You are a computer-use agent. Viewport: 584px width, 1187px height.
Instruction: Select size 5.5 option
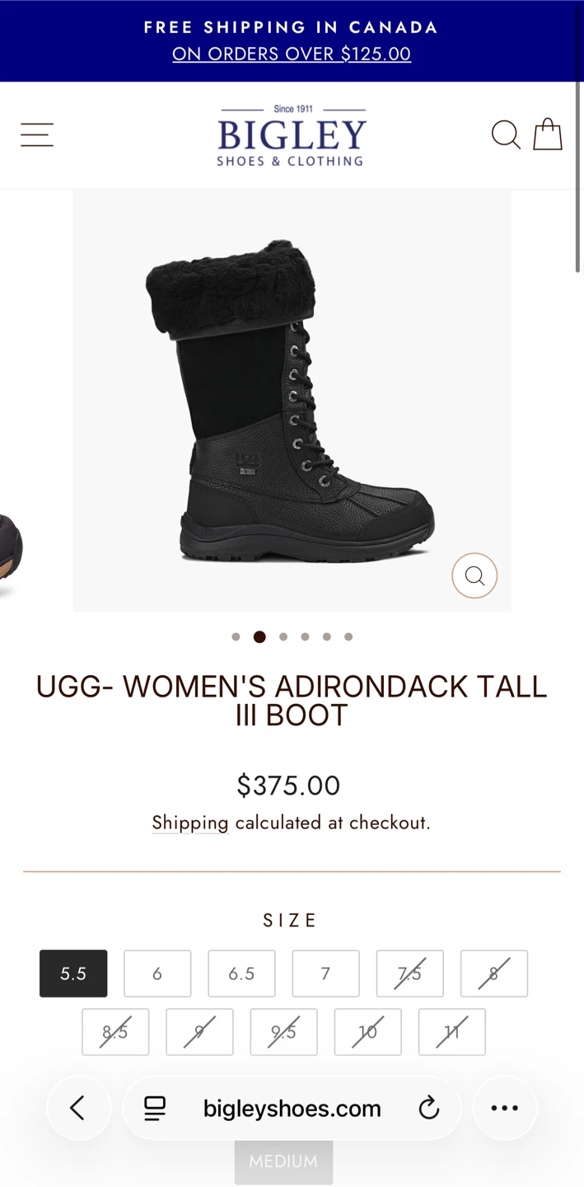click(73, 974)
